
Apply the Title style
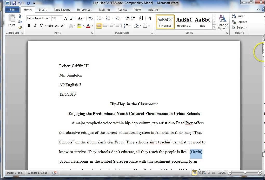[x=202, y=22]
